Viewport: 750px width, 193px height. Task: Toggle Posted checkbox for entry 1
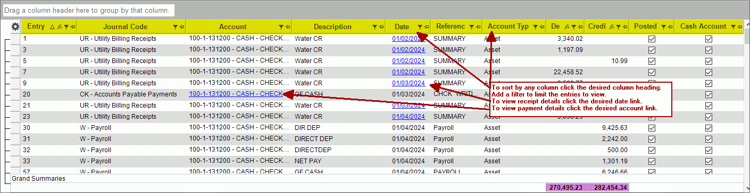(x=652, y=39)
